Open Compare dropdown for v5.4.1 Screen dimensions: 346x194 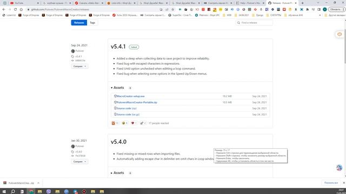tap(79, 66)
